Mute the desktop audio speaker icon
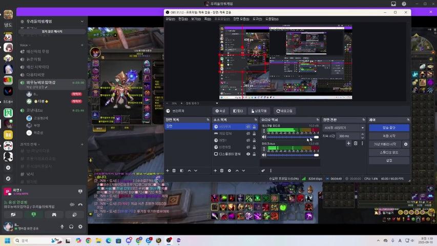Screen dimensions: 437x246 (x=264, y=137)
